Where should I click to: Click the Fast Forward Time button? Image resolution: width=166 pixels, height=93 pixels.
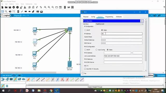19,75
